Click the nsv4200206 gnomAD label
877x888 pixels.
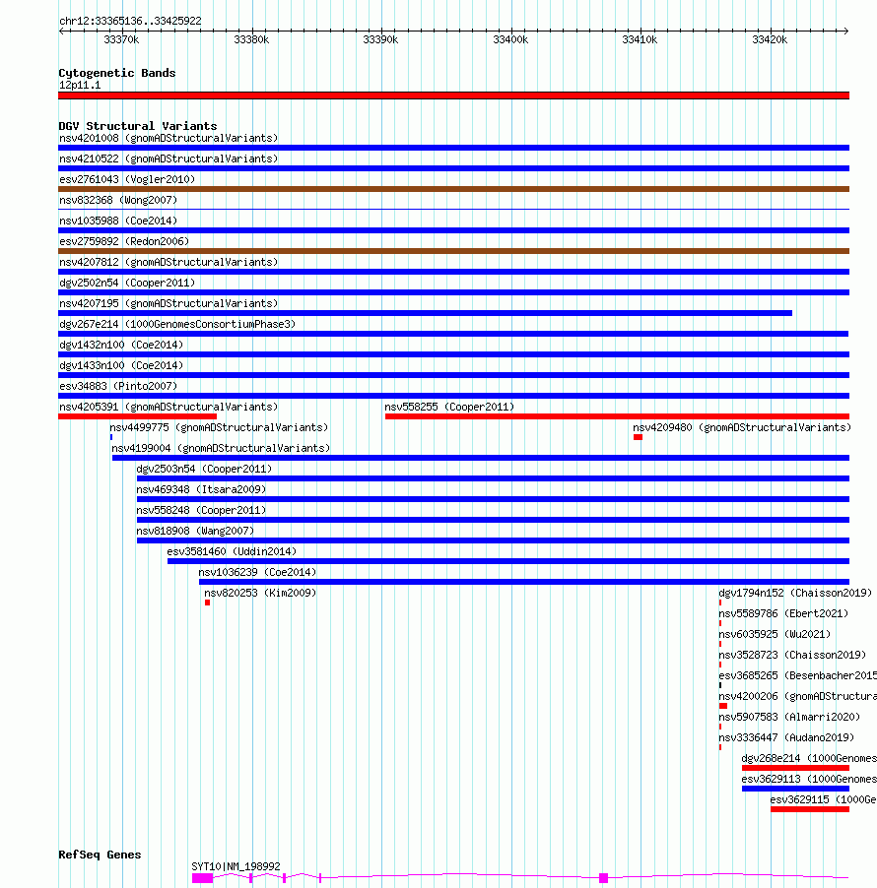coord(797,696)
